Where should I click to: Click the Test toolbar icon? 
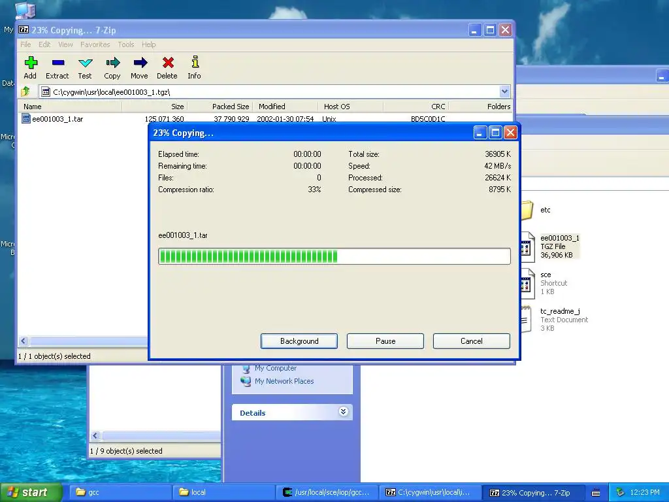pyautogui.click(x=86, y=63)
